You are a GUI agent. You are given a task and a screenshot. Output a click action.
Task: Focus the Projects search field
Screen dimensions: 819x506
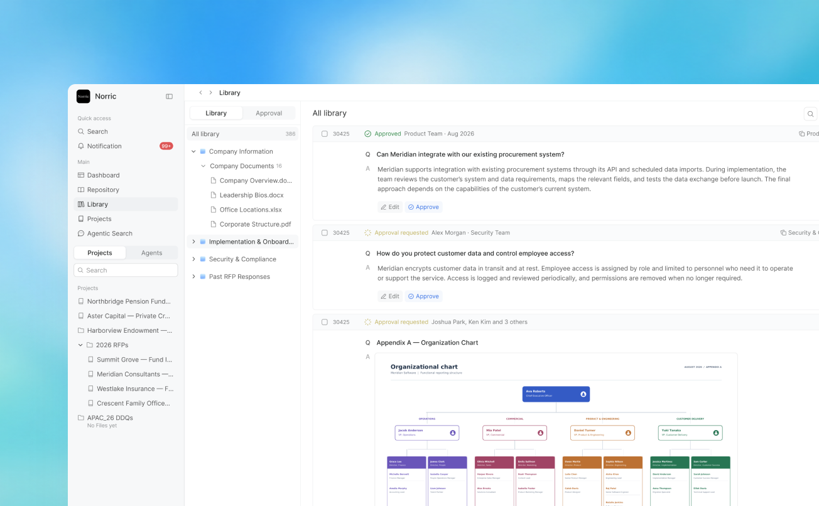[x=126, y=270]
